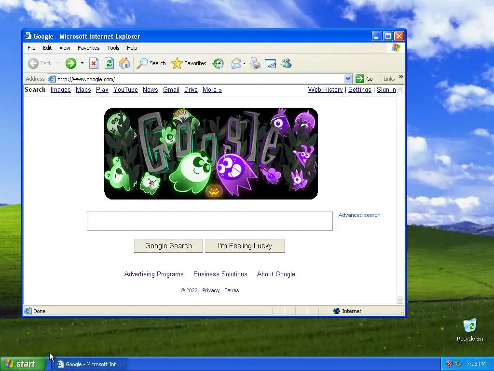
Task: Stop page loading with red X icon
Action: point(94,63)
